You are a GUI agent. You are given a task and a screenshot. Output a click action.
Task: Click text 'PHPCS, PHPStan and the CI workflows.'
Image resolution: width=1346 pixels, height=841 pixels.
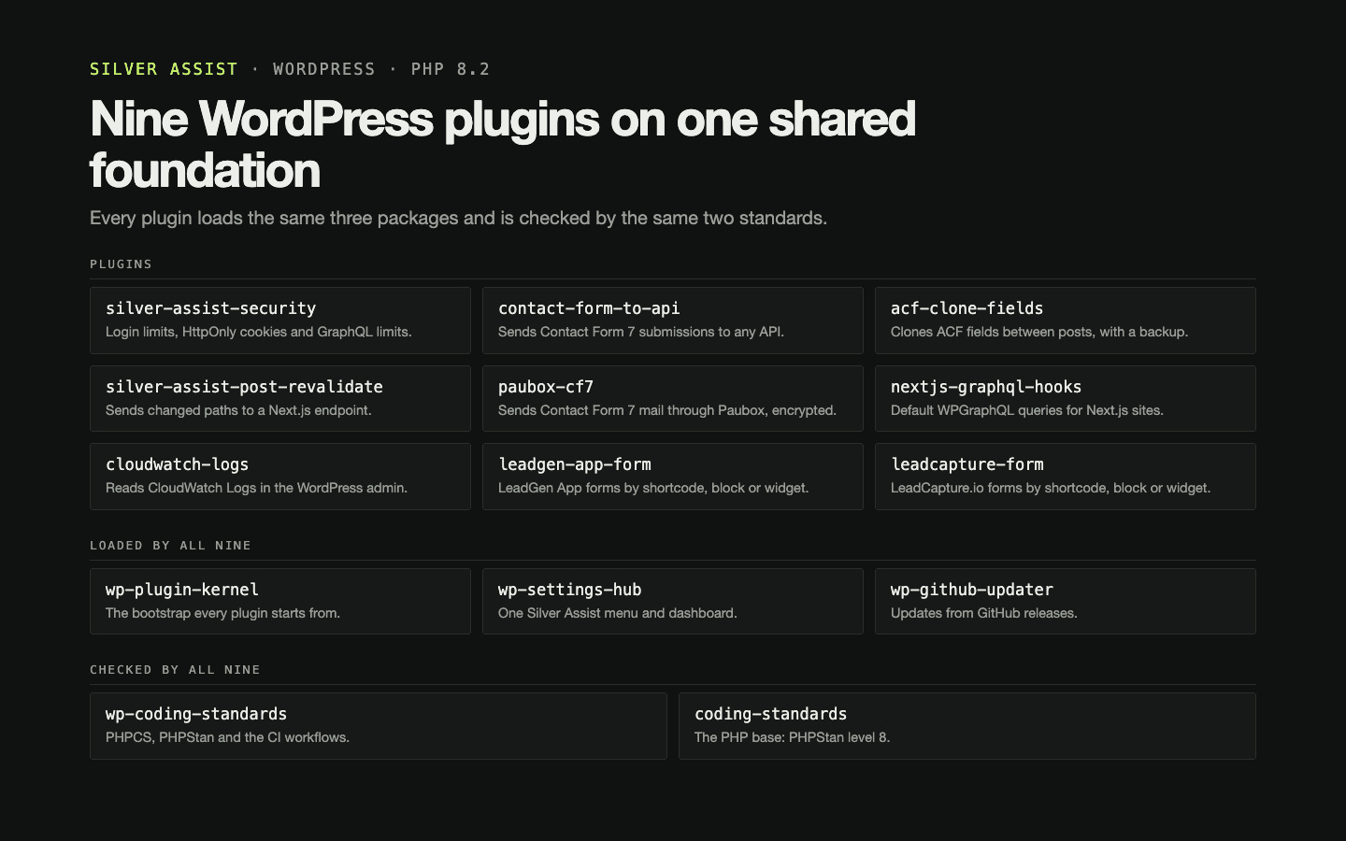[x=227, y=737]
